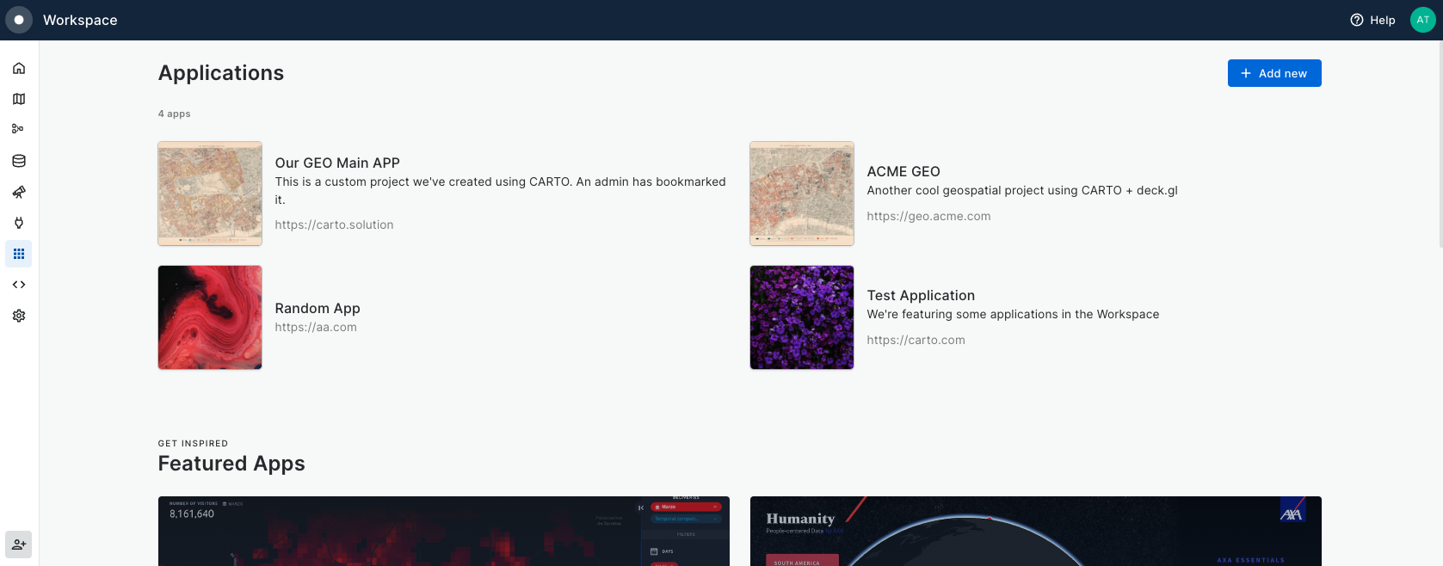Open the Connections plug icon
This screenshot has width=1443, height=566.
[19, 223]
